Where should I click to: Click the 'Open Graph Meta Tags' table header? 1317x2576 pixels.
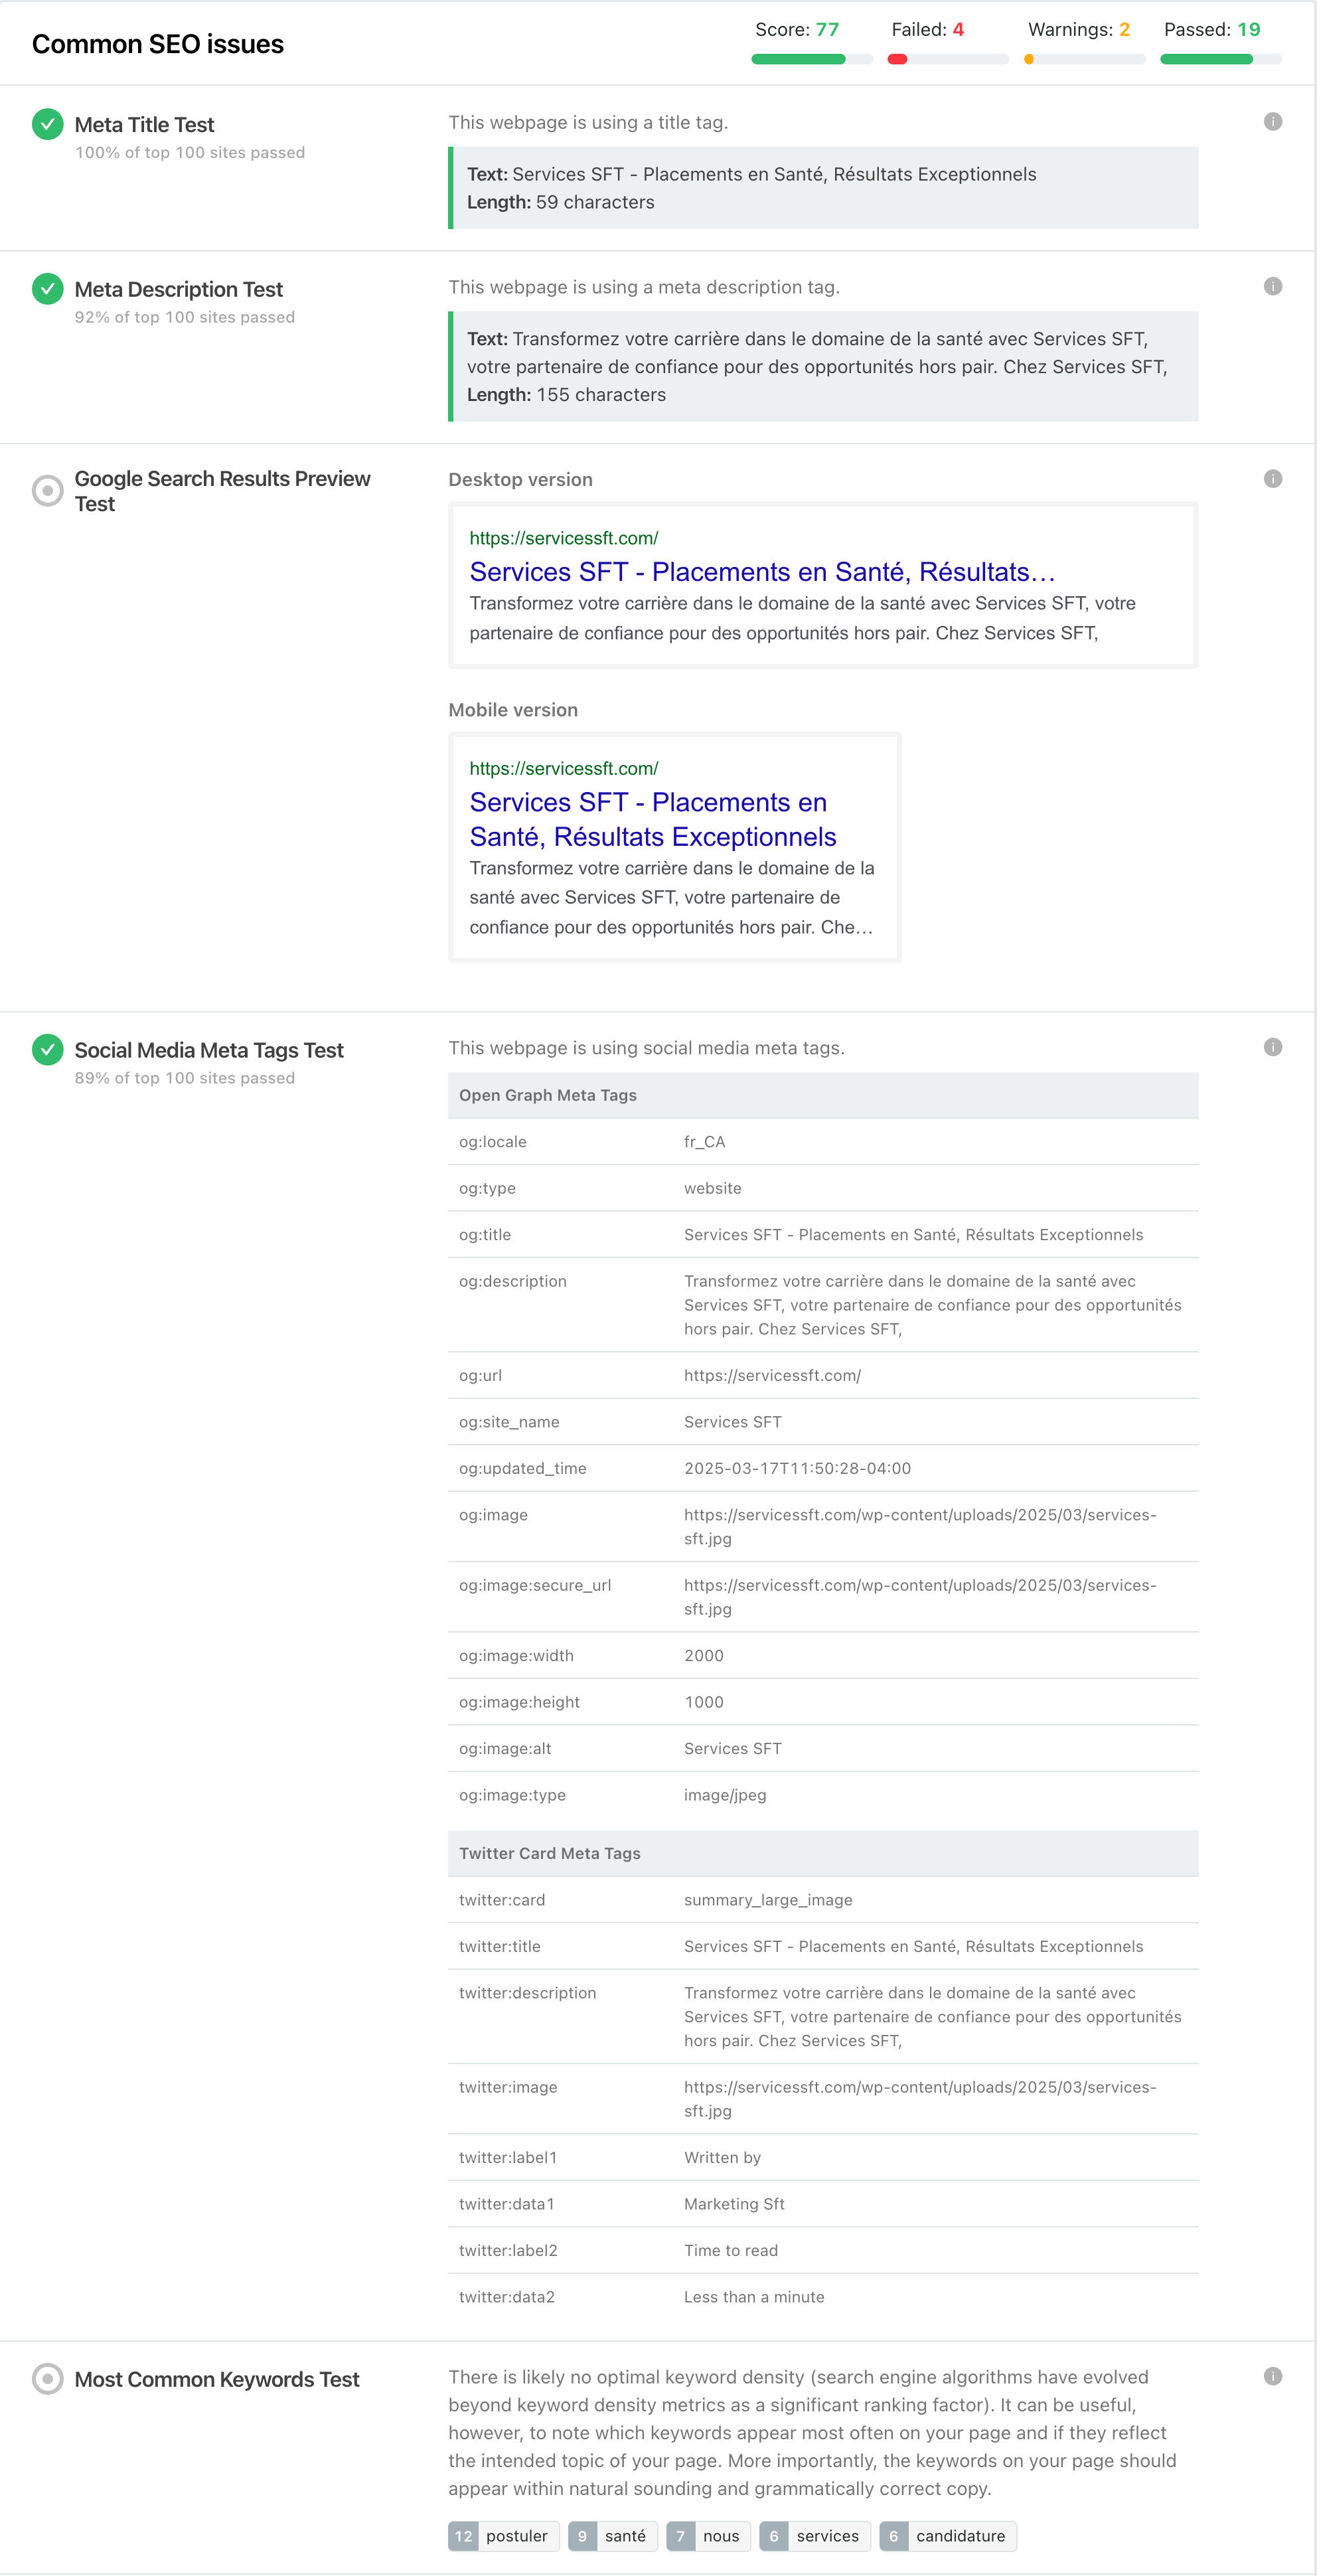tap(823, 1095)
